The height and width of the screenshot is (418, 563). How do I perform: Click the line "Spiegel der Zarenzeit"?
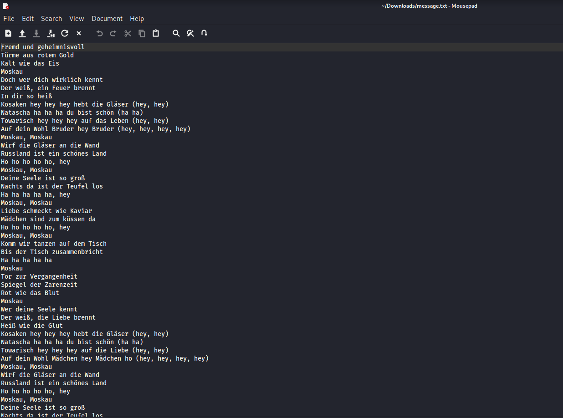click(39, 285)
